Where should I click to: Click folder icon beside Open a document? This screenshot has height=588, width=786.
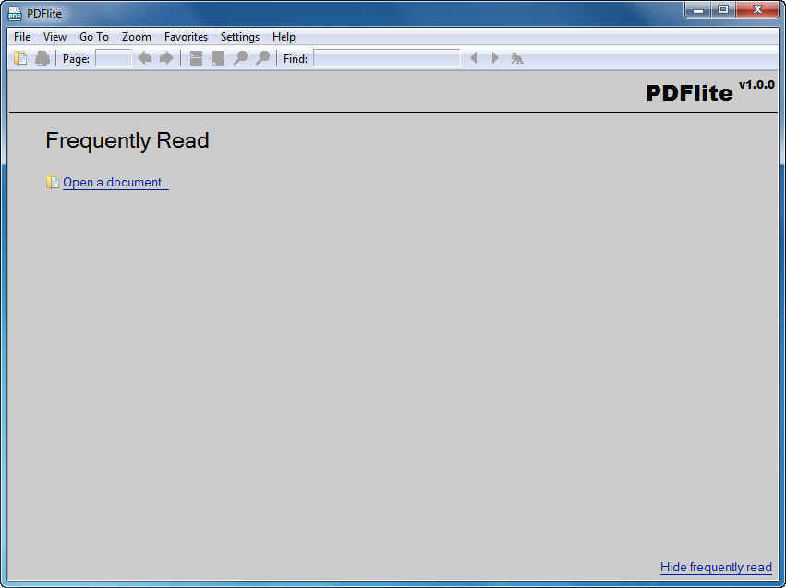pyautogui.click(x=52, y=183)
